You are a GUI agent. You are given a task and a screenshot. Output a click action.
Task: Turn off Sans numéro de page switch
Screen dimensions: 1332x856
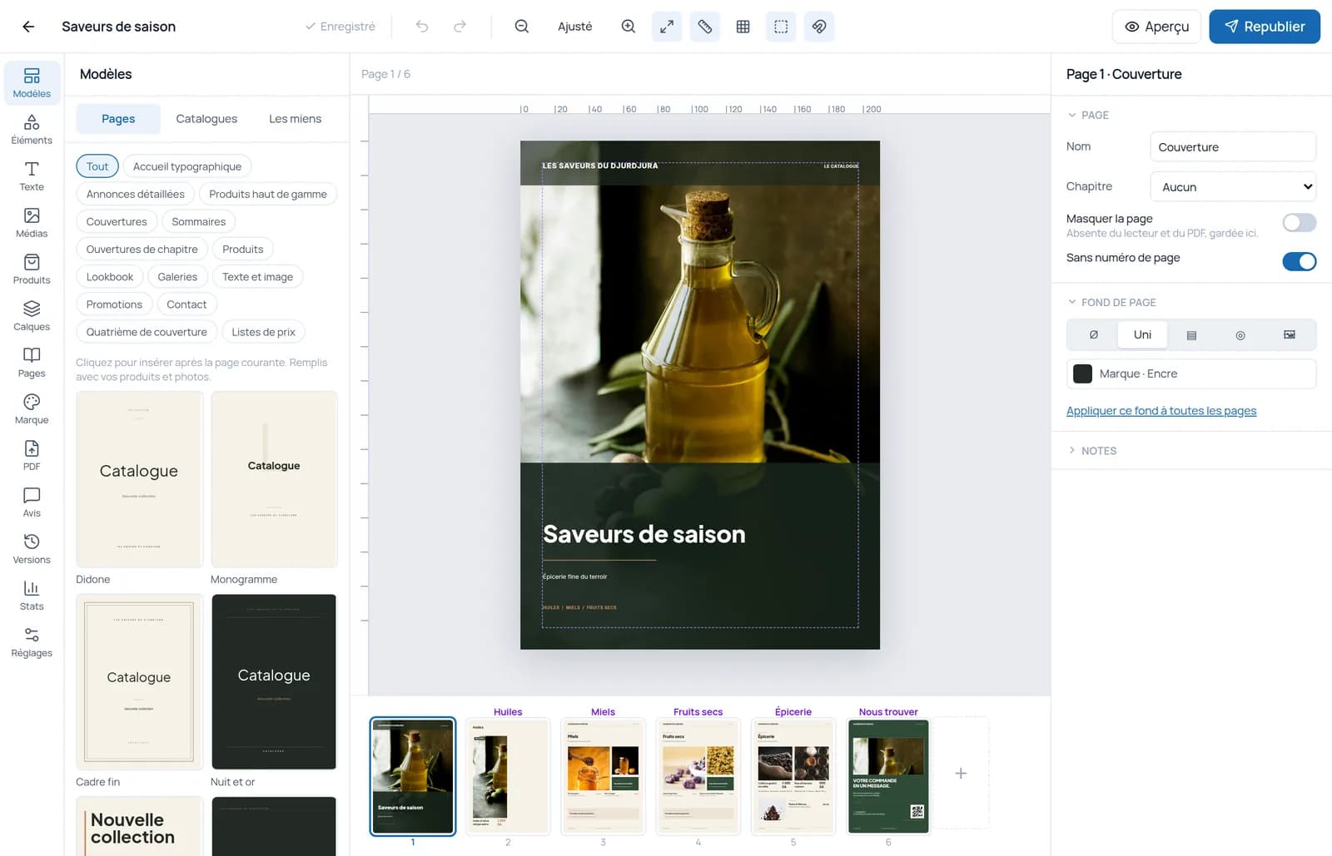[1299, 261]
